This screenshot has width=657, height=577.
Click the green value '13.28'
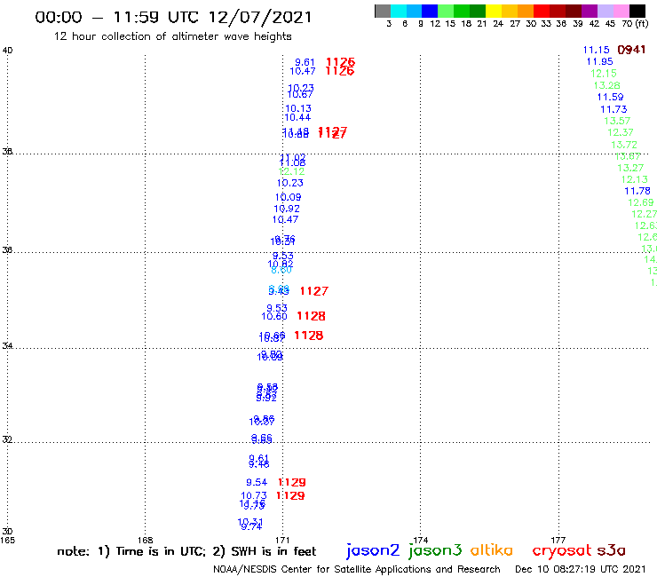pyautogui.click(x=606, y=85)
